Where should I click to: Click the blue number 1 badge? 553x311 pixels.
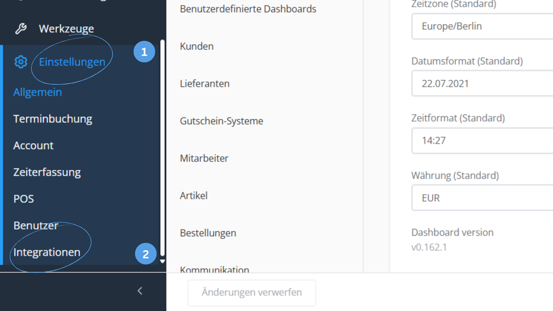point(144,52)
